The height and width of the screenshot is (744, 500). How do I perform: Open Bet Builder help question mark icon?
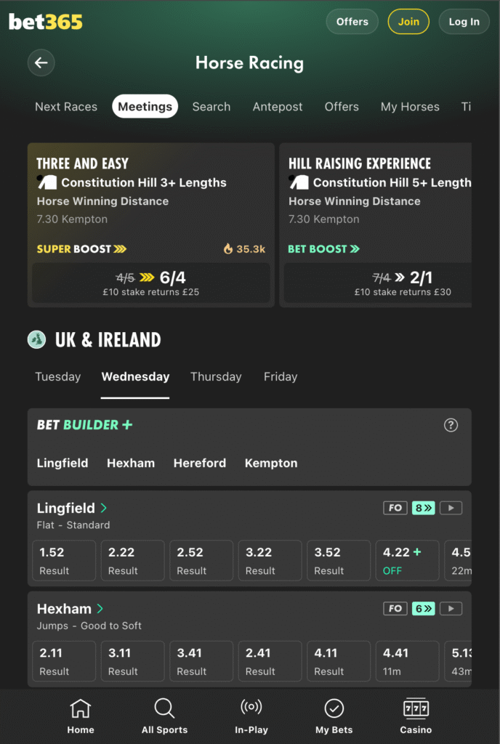coord(451,426)
